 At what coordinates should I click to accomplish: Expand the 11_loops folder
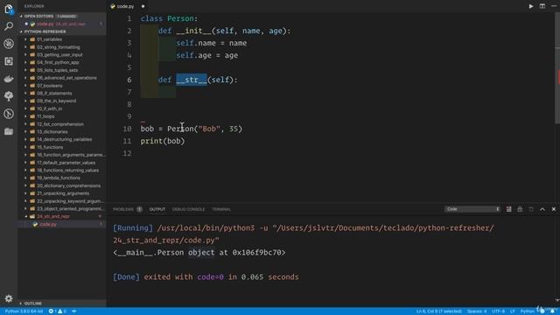45,116
